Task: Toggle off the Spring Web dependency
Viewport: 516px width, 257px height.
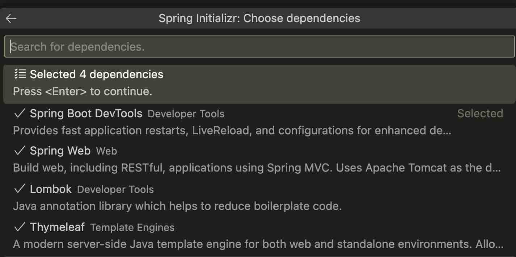Action: tap(60, 151)
